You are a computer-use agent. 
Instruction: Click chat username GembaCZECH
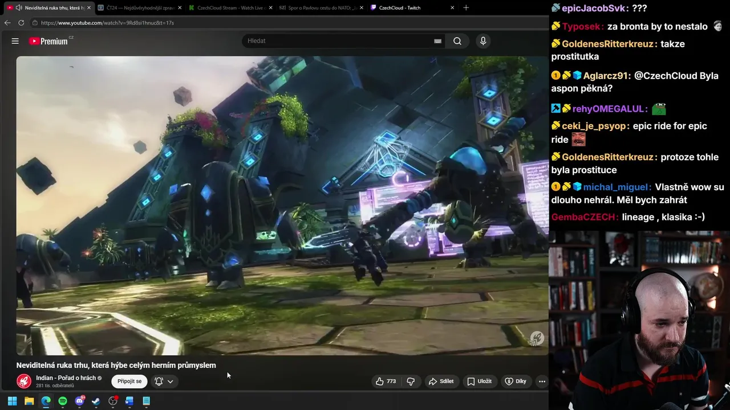[585, 217]
